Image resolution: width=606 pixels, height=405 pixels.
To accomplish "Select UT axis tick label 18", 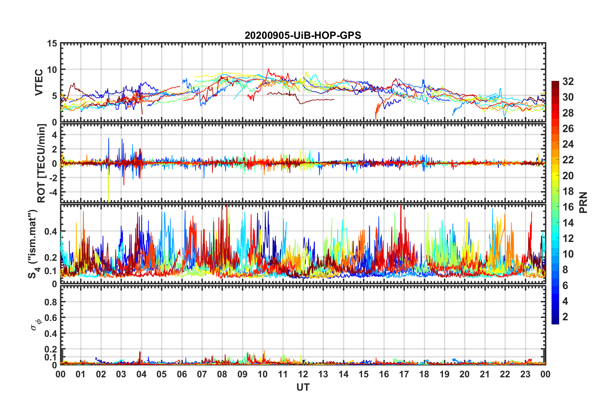I will [424, 374].
